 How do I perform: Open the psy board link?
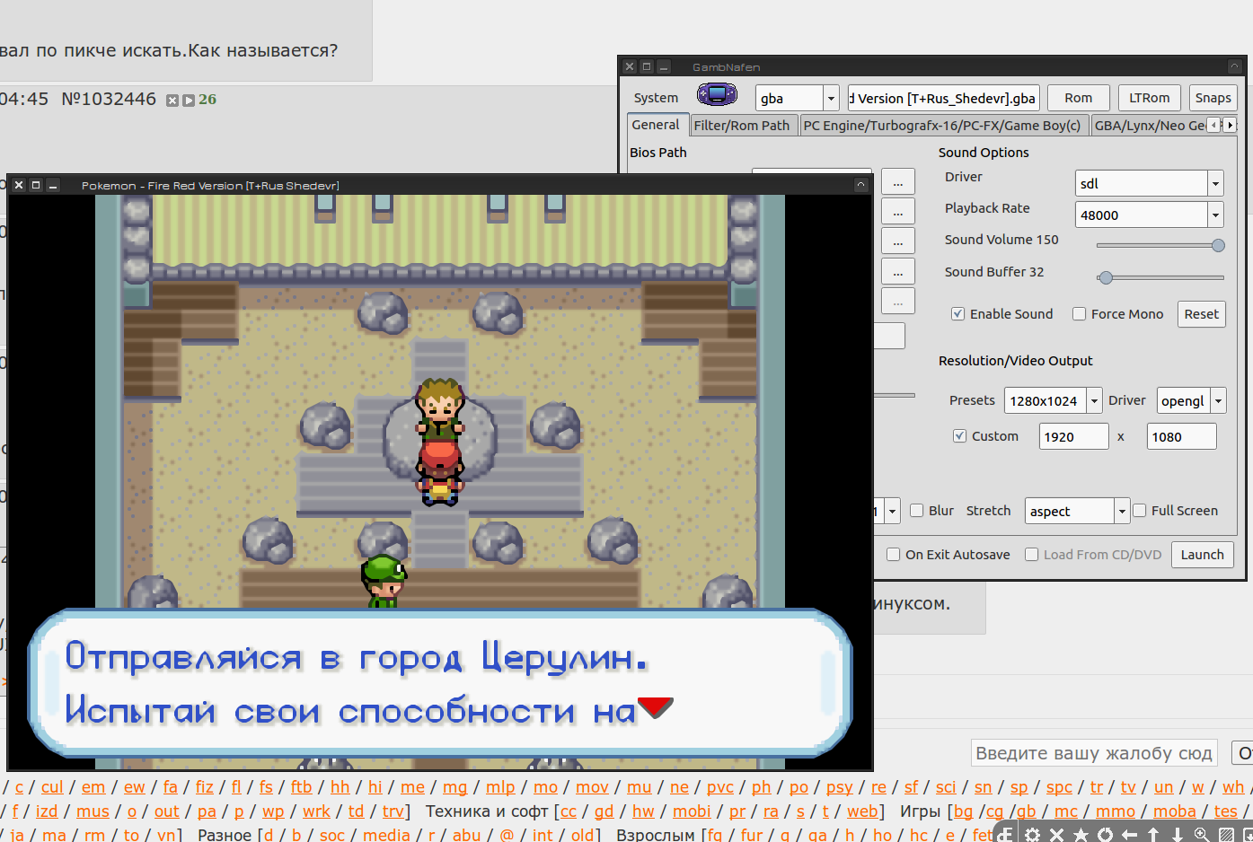840,787
